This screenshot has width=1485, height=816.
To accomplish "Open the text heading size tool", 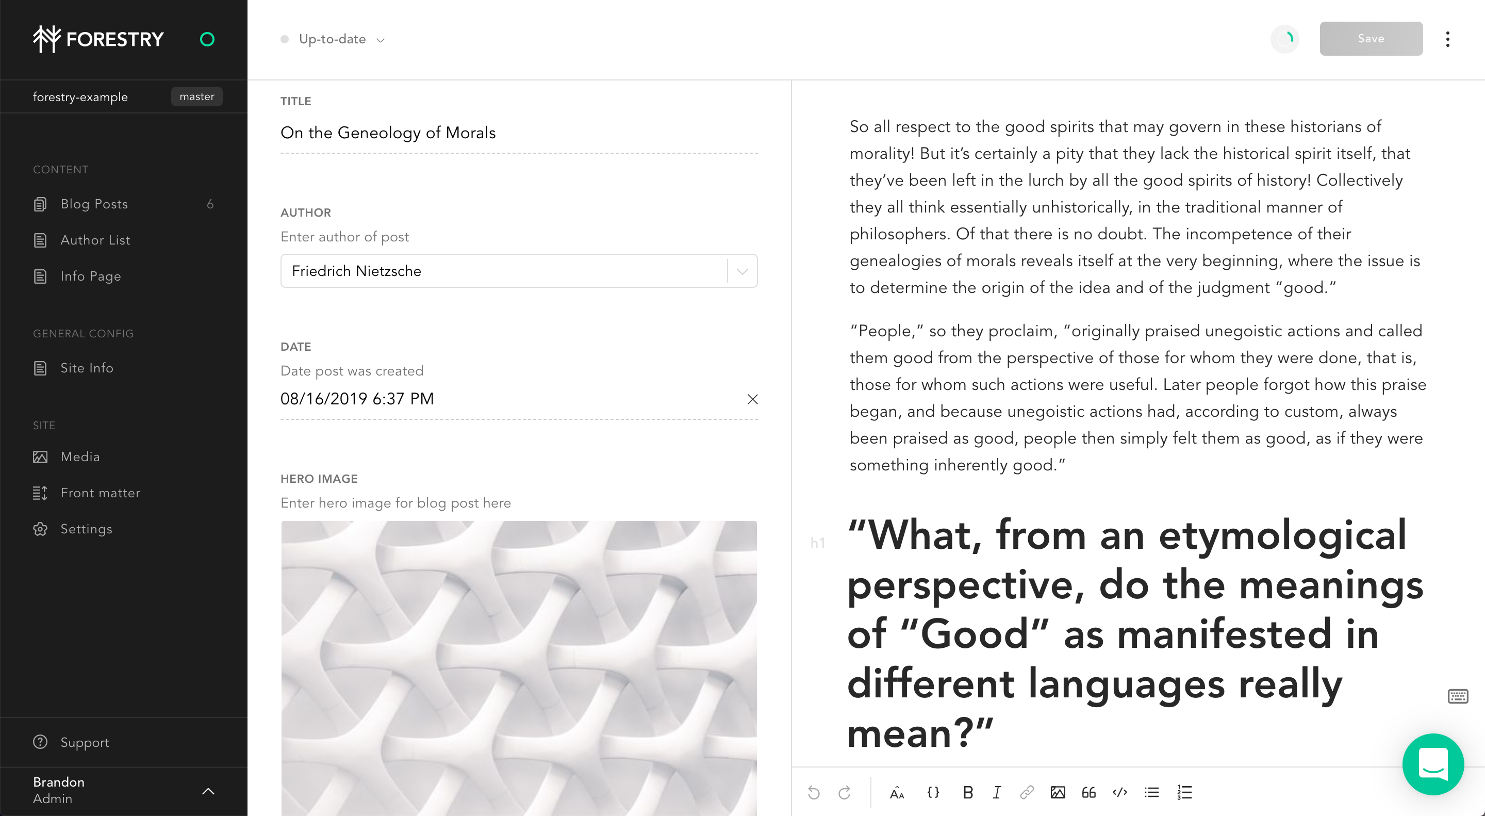I will [897, 793].
